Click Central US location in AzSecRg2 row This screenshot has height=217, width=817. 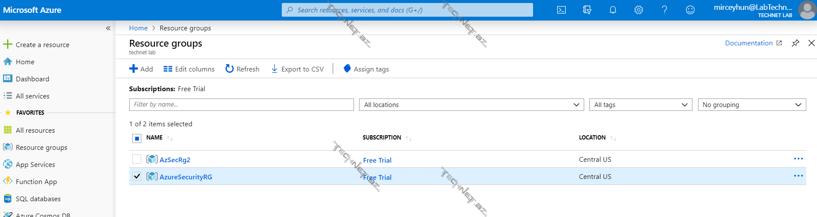[595, 159]
